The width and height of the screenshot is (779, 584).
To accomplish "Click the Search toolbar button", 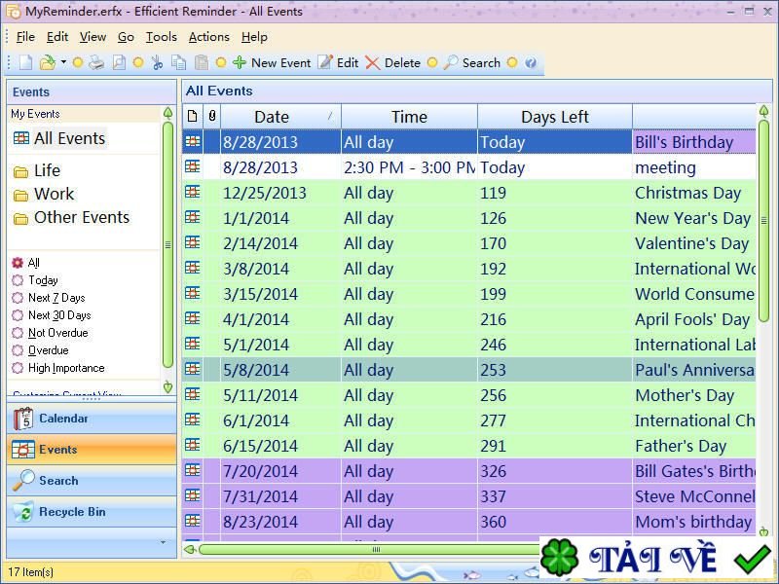I will (472, 62).
